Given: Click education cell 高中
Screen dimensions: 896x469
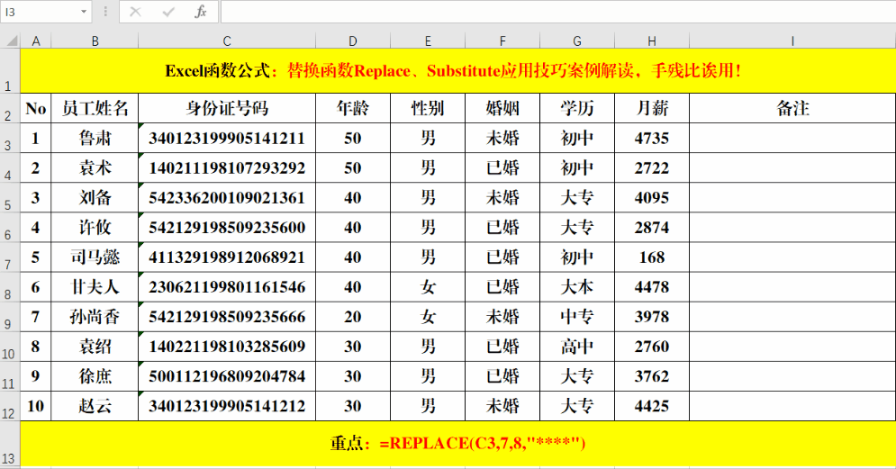Looking at the screenshot, I should click(577, 347).
